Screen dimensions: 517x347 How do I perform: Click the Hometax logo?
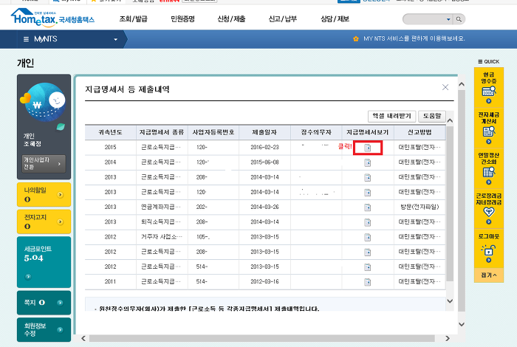(x=52, y=17)
